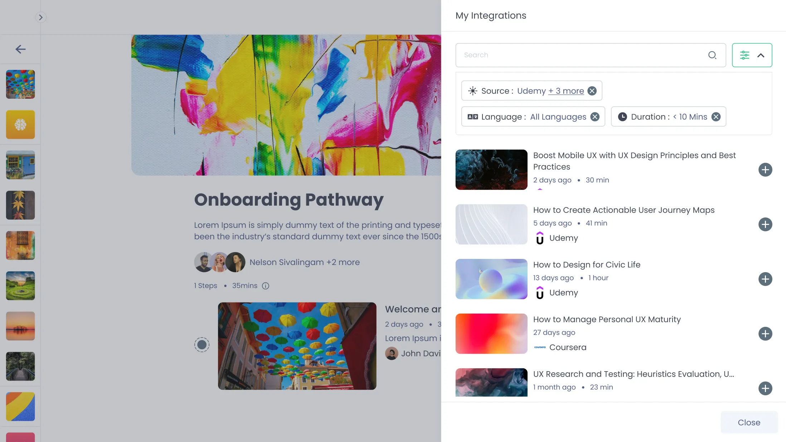The image size is (786, 442).
Task: Open the yellow brain icon thumbnail
Action: coord(20,124)
